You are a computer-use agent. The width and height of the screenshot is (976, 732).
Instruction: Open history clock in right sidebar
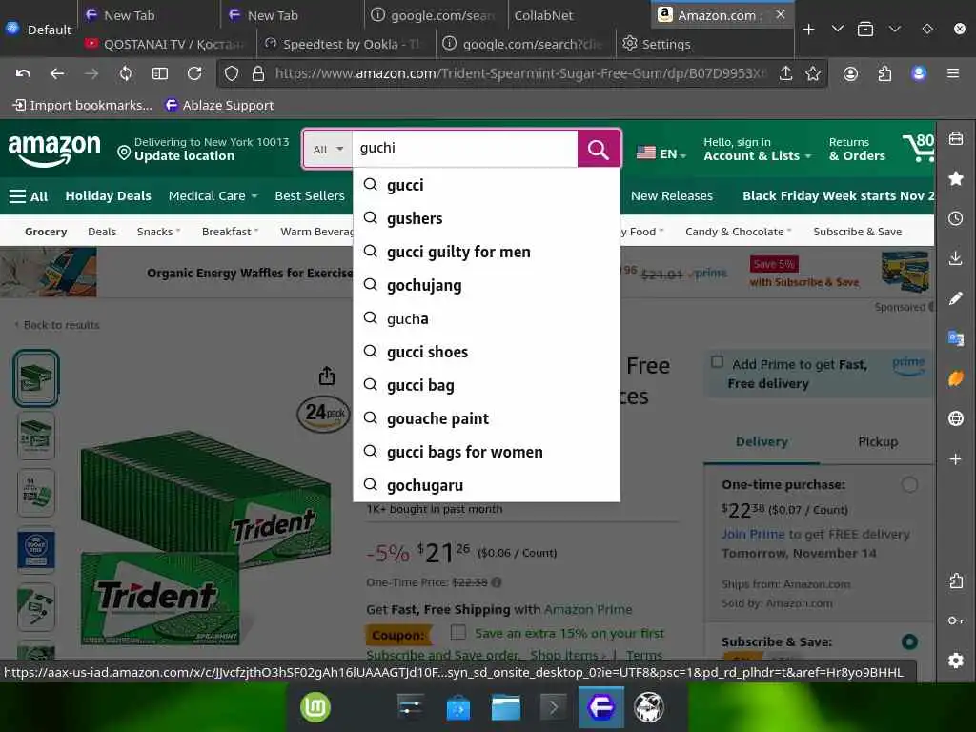coord(956,218)
